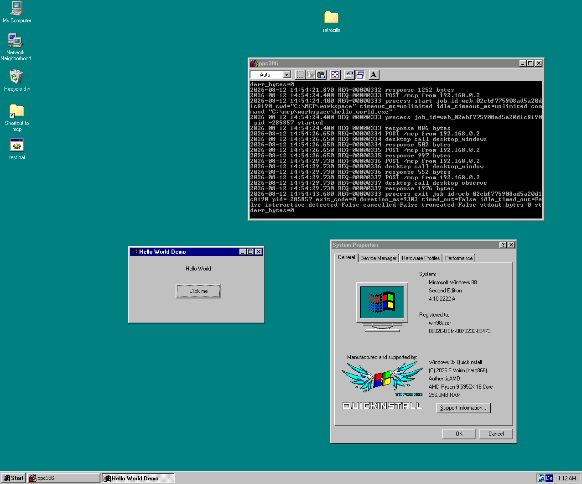Minimize the ppc386 window

[x=523, y=63]
